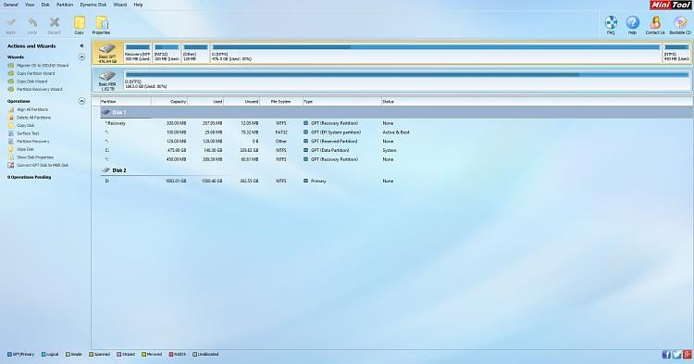
Task: Click the GPT/Primary legend swatch
Action: (10, 354)
